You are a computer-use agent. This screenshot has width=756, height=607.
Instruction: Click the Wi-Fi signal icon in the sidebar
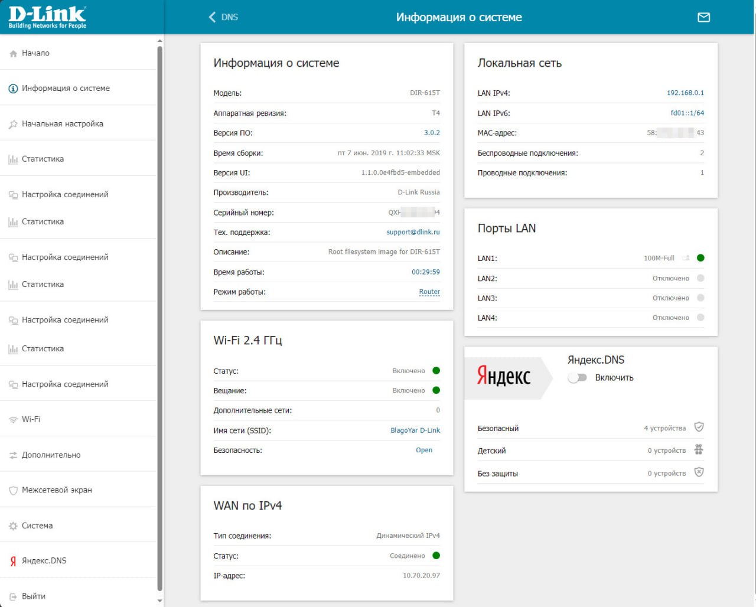click(13, 420)
